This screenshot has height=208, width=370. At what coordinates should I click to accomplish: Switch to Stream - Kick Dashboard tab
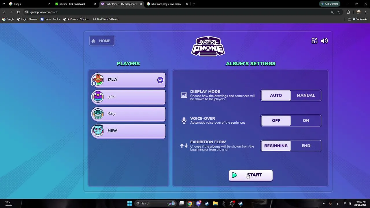tap(76, 4)
